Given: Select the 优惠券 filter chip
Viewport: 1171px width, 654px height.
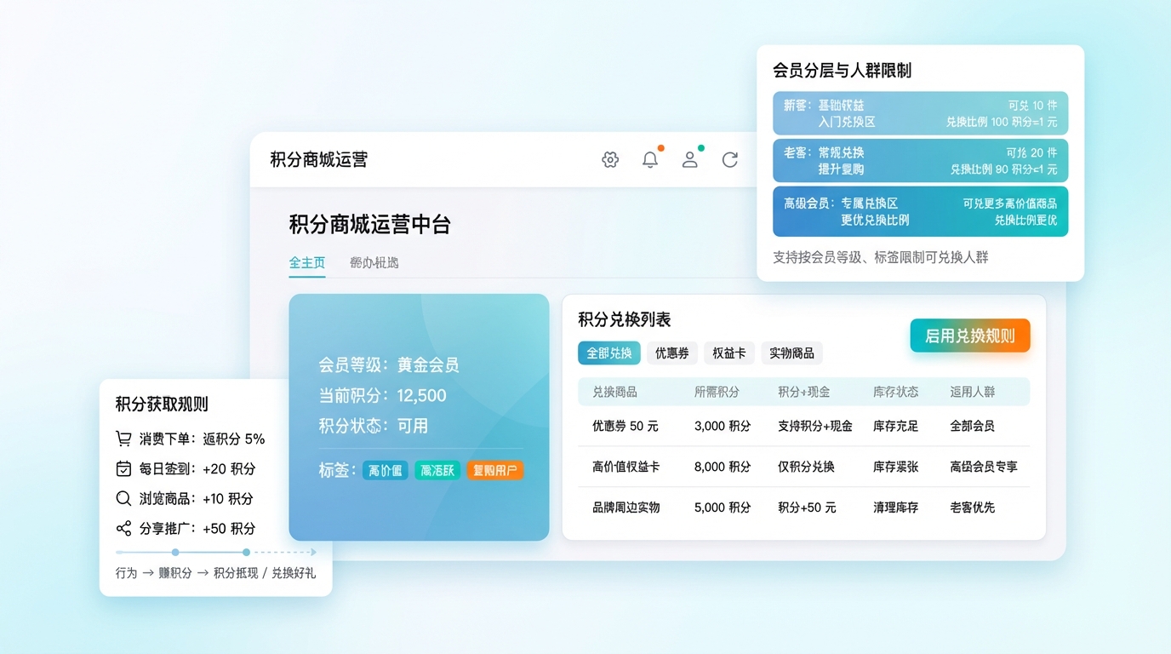Looking at the screenshot, I should click(x=671, y=353).
